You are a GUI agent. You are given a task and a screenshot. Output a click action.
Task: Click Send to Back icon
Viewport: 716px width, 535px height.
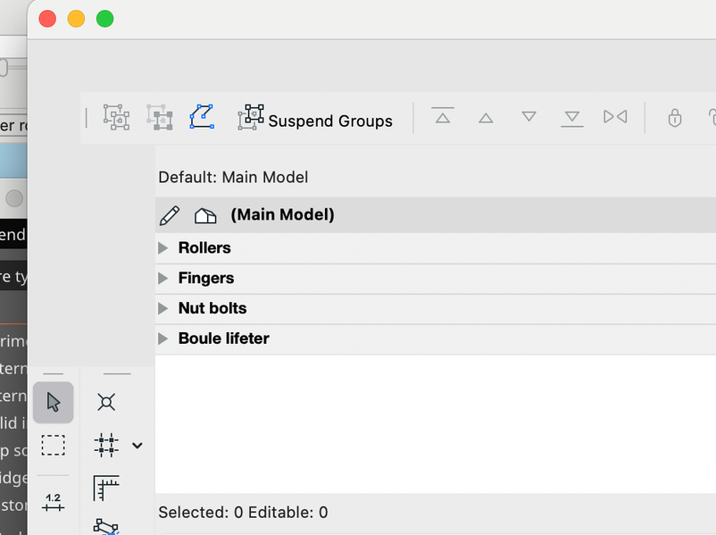pyautogui.click(x=572, y=118)
